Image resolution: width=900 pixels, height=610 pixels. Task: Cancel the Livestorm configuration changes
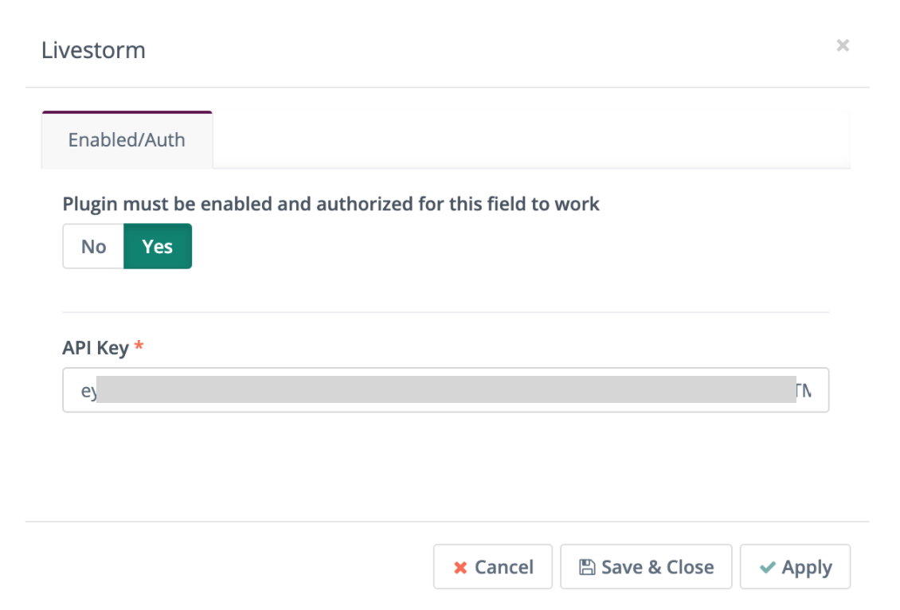[493, 567]
